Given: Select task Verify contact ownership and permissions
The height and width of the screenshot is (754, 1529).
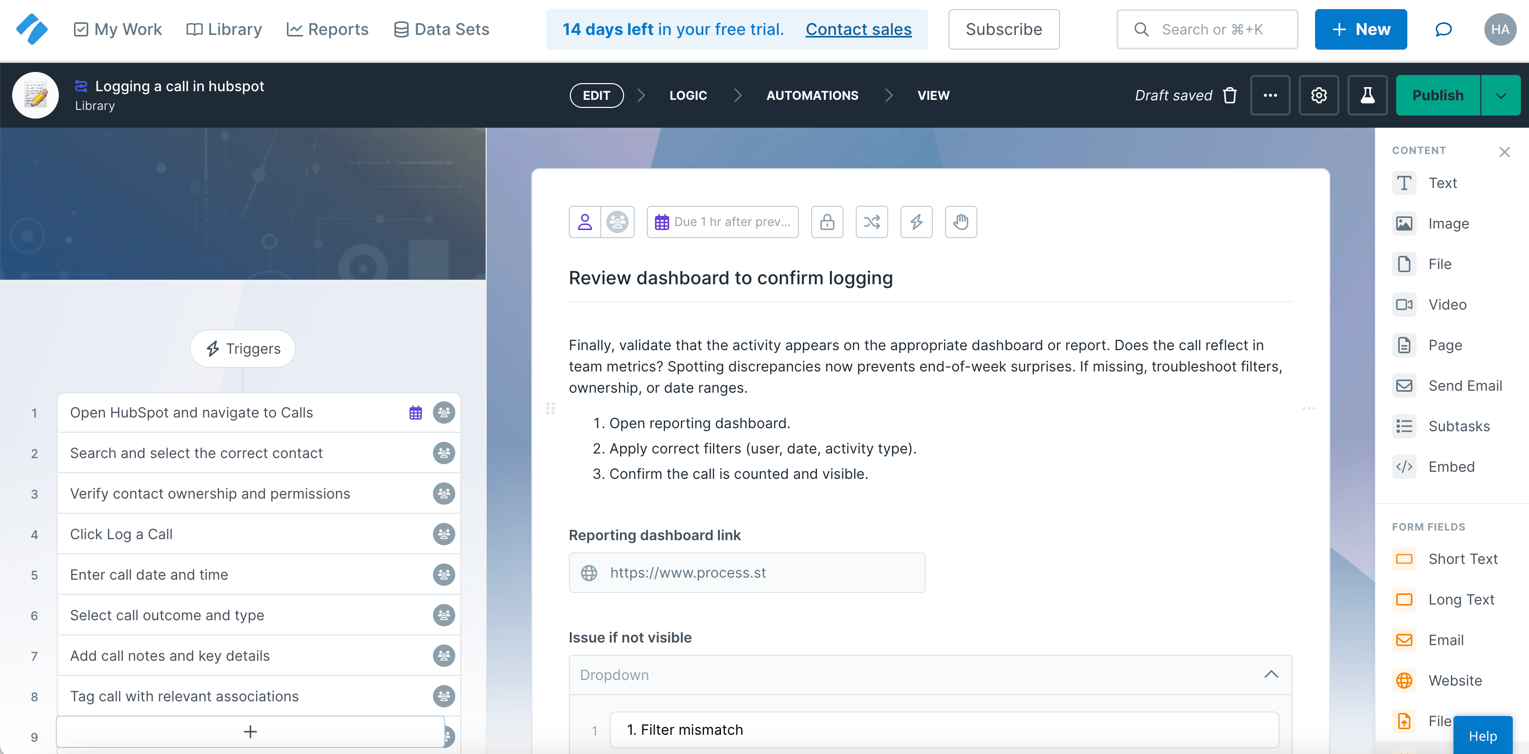Looking at the screenshot, I should coord(259,494).
